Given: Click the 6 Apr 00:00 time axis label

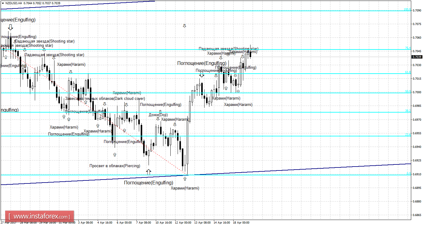Looking at the screenshot, I should pos(124,223).
